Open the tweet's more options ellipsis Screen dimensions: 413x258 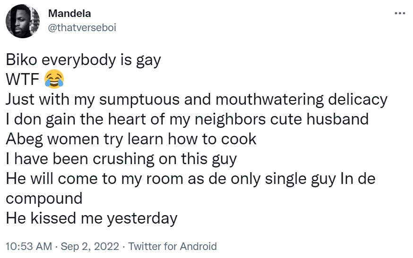(x=400, y=13)
